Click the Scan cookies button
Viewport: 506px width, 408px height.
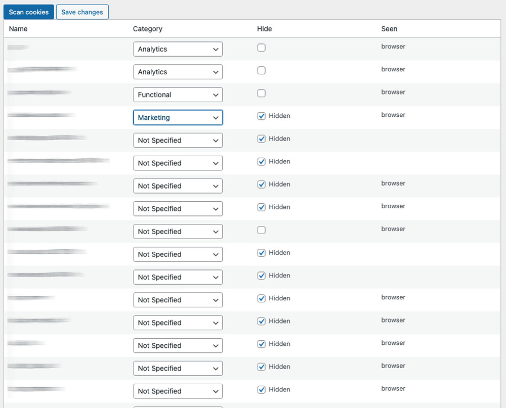[28, 12]
